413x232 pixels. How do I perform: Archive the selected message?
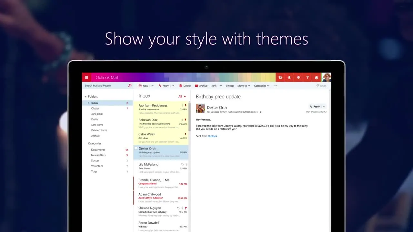[201, 86]
